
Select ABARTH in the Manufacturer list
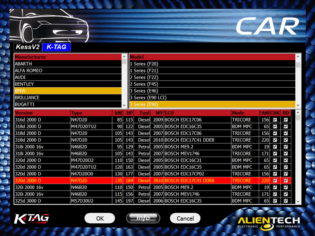coord(68,64)
